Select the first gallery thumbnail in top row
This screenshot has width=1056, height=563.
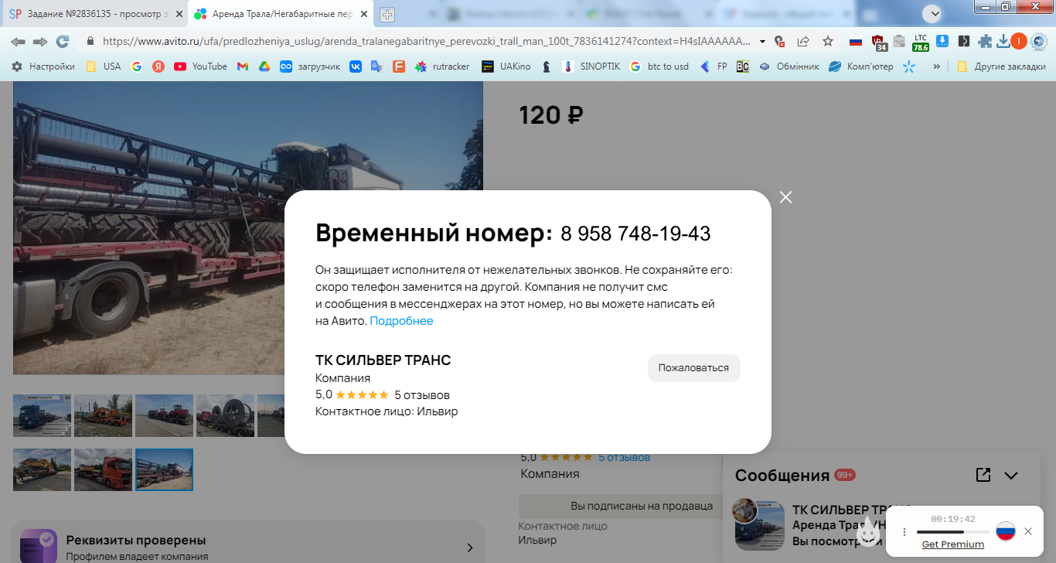(42, 415)
